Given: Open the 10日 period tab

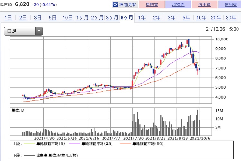Looking at the screenshot, I should pos(67,18).
